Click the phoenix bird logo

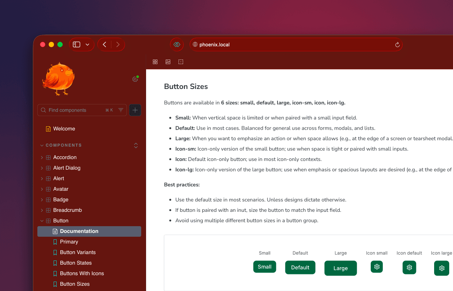59,78
